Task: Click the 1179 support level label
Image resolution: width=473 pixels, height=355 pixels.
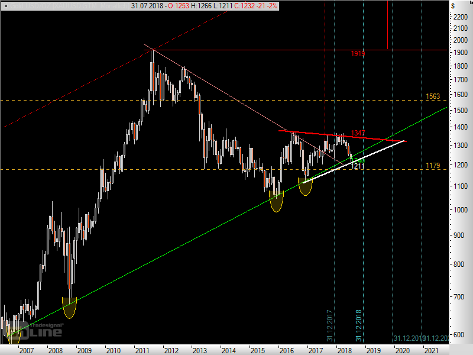Action: point(433,166)
